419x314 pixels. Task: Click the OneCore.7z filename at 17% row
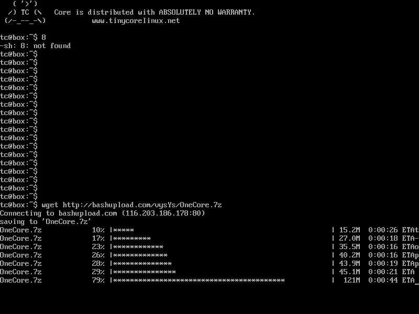pos(21,239)
